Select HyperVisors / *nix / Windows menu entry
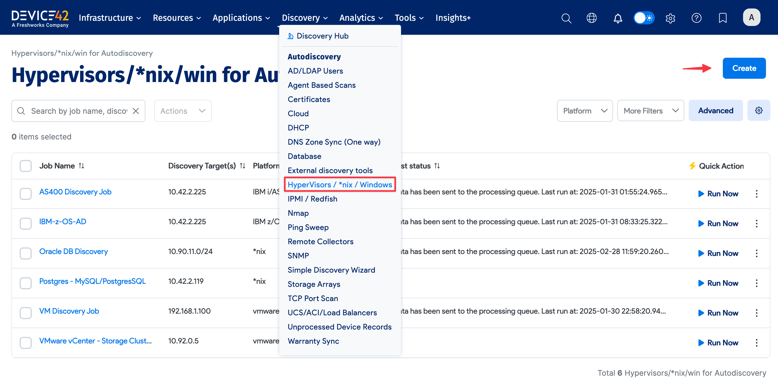The image size is (778, 385). 340,185
